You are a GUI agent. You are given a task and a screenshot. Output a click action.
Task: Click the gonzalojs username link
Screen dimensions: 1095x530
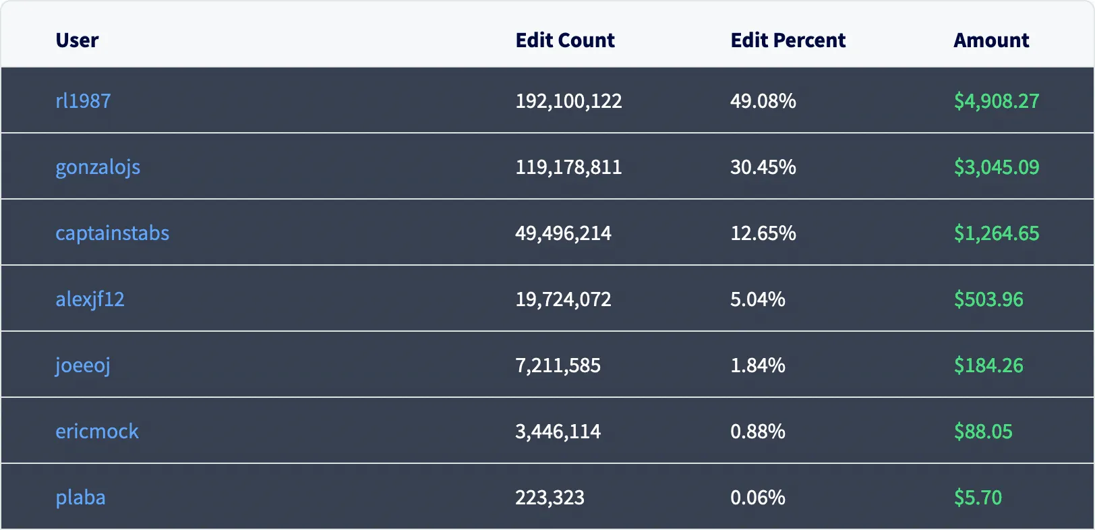(x=98, y=167)
